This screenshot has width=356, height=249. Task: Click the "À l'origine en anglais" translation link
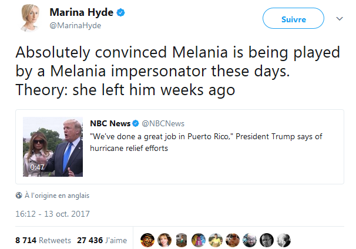pos(57,196)
